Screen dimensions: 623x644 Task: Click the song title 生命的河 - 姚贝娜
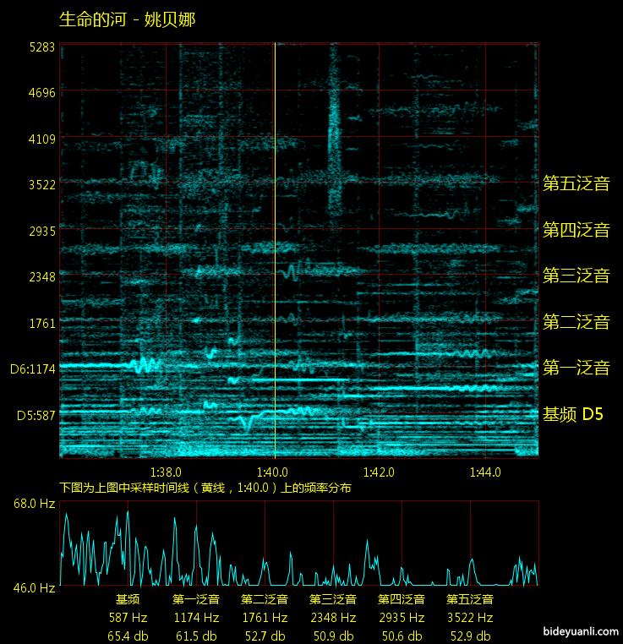pos(127,19)
